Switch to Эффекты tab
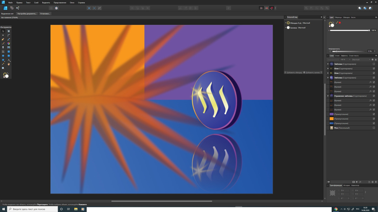This screenshot has height=212, width=378. click(x=344, y=56)
